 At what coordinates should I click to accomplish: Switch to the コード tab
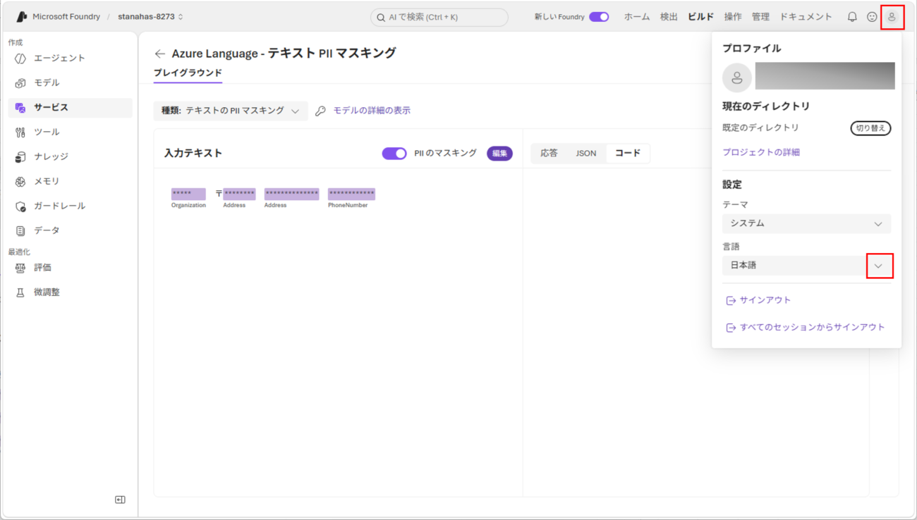(x=628, y=153)
